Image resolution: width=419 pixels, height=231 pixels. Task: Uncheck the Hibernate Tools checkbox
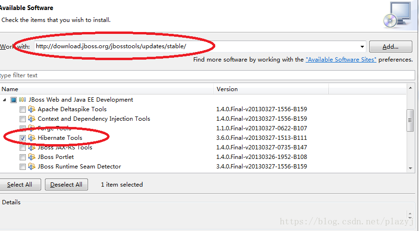[22, 138]
